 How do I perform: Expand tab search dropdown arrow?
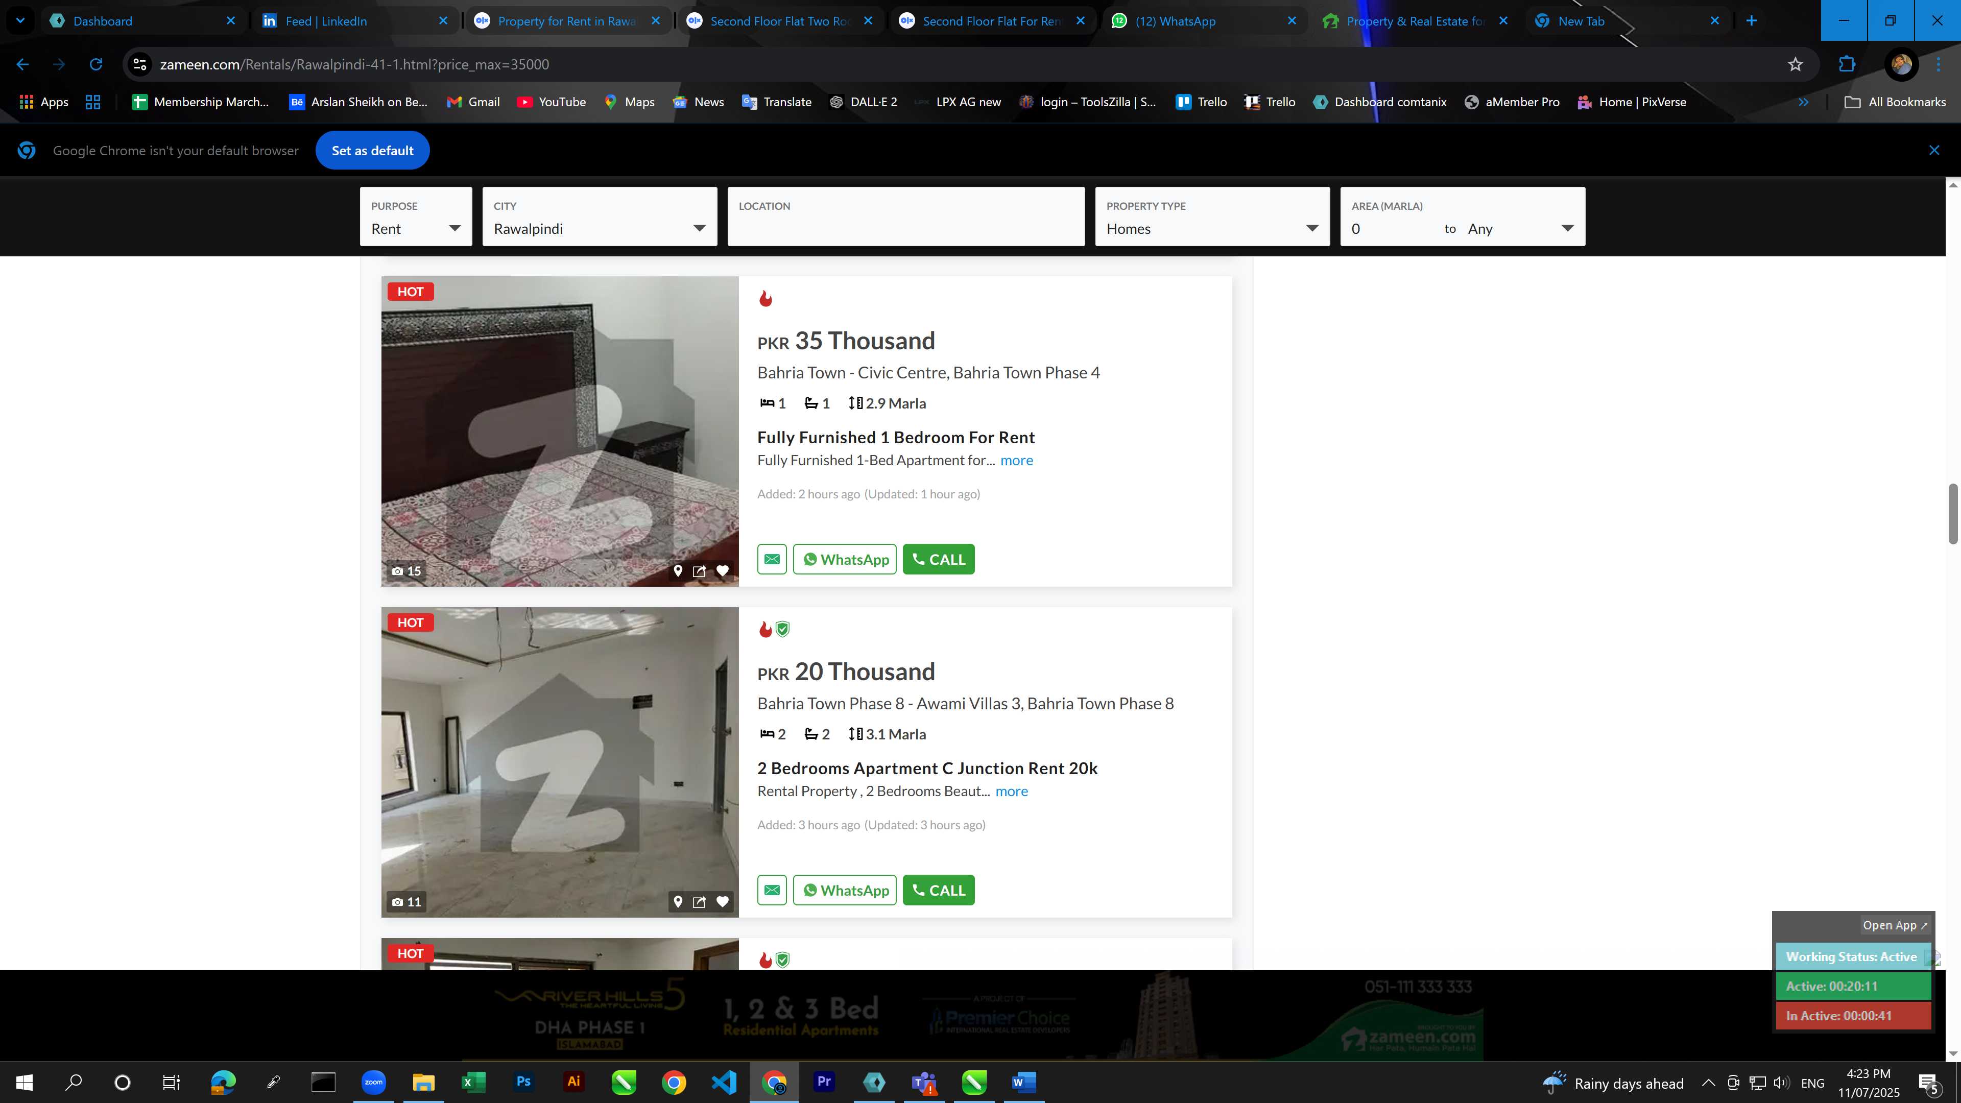pos(20,20)
